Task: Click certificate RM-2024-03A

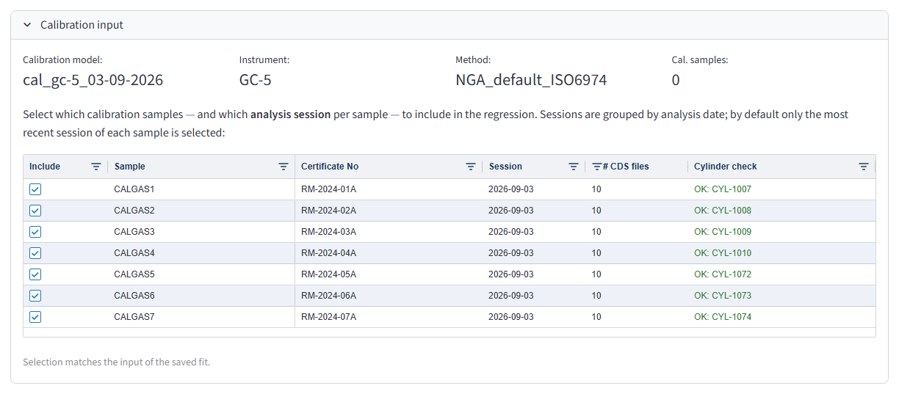Action: pyautogui.click(x=328, y=232)
